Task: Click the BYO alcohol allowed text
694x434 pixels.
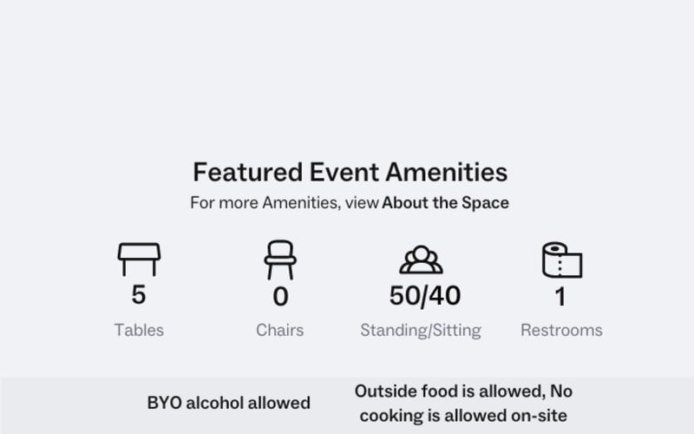Action: tap(228, 403)
